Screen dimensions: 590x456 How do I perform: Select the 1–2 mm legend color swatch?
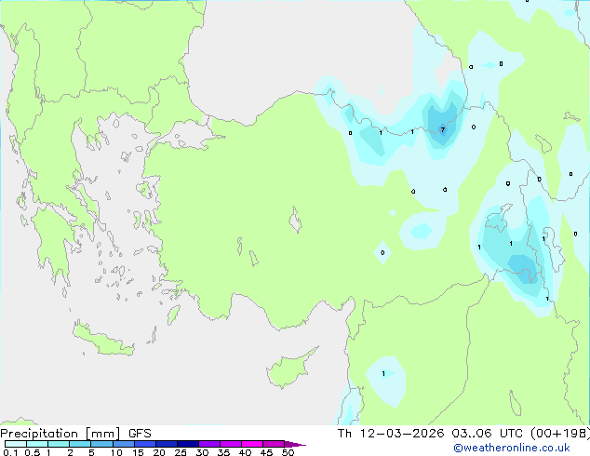point(59,444)
